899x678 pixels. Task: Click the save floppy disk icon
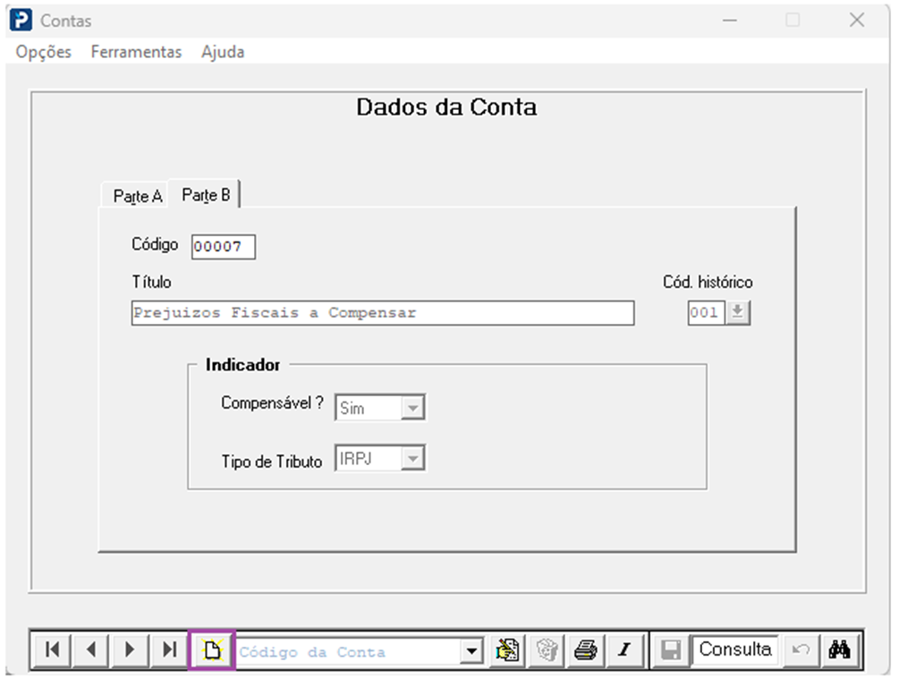point(670,650)
